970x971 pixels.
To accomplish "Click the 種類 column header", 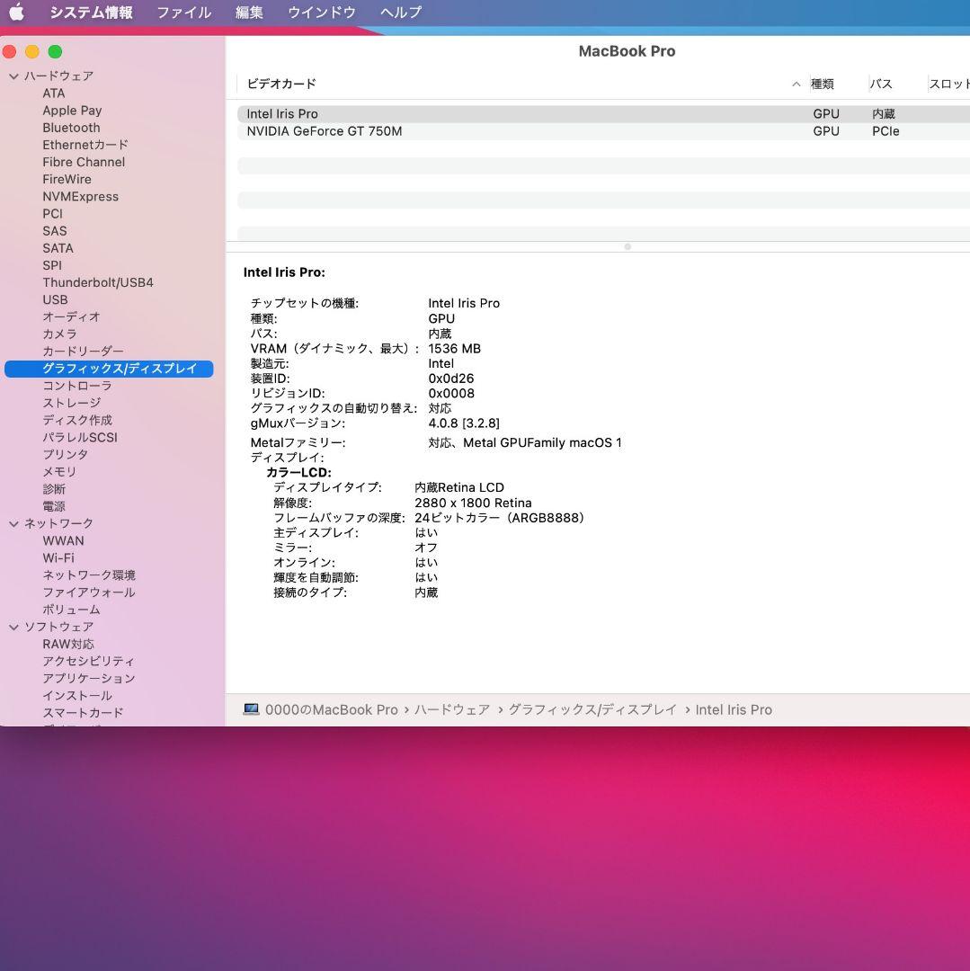I will pos(825,84).
